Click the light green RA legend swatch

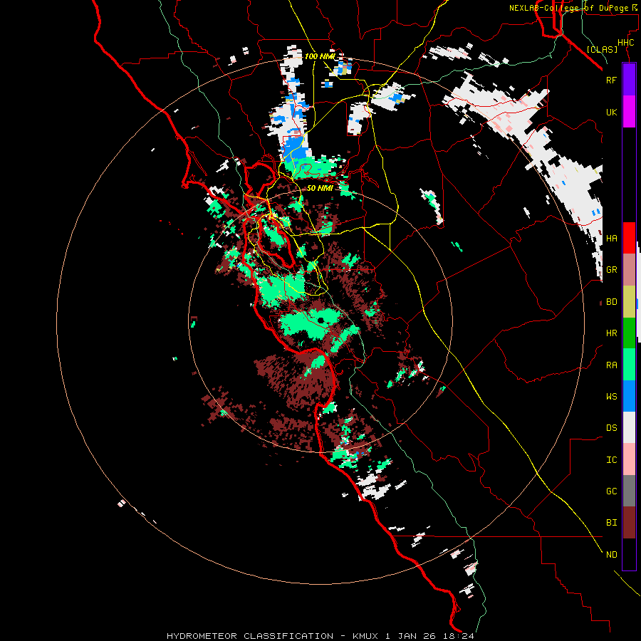click(x=629, y=365)
